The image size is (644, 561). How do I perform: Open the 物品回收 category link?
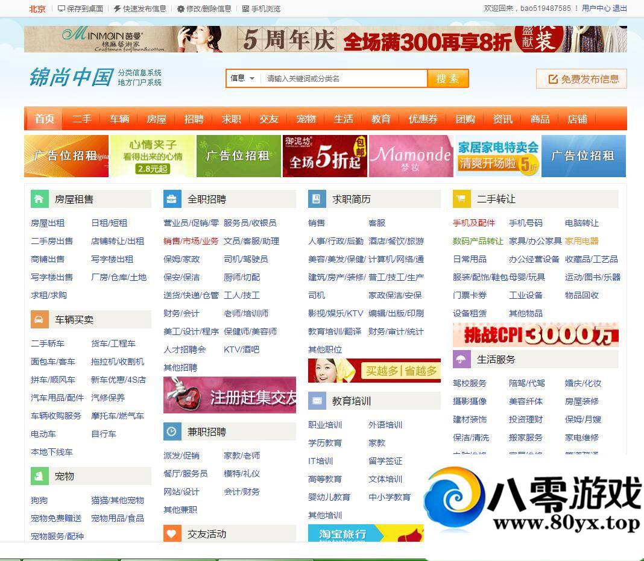pos(581,295)
